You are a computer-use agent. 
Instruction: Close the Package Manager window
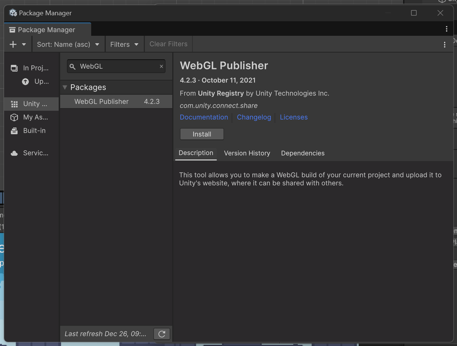click(440, 13)
